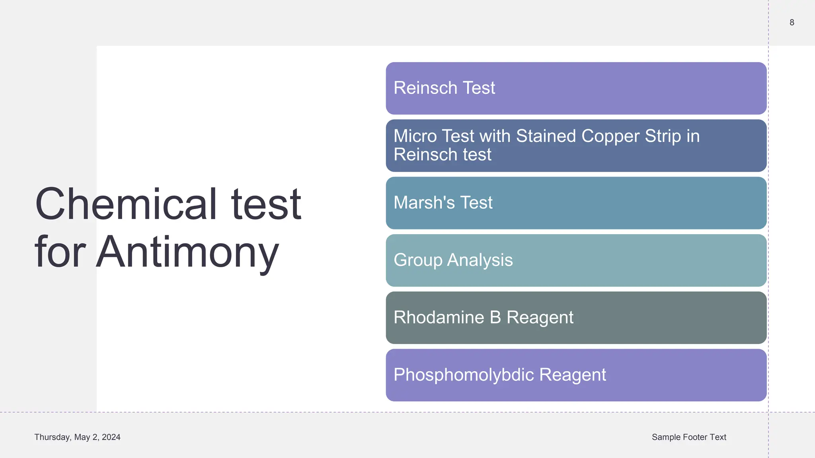Click the word 'Chemical' in the title
The image size is (815, 458).
[x=126, y=204]
